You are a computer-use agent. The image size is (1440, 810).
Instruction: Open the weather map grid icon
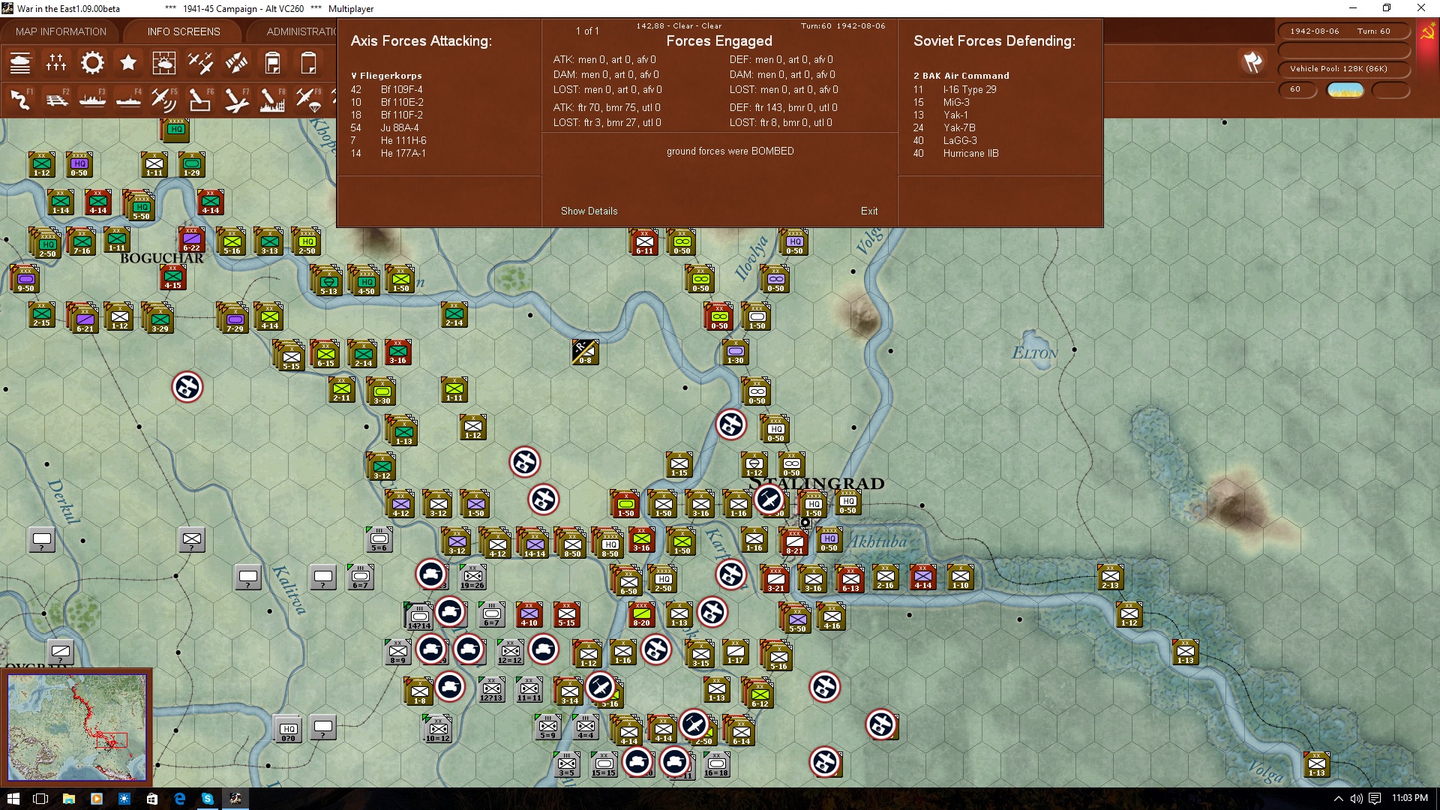click(164, 63)
